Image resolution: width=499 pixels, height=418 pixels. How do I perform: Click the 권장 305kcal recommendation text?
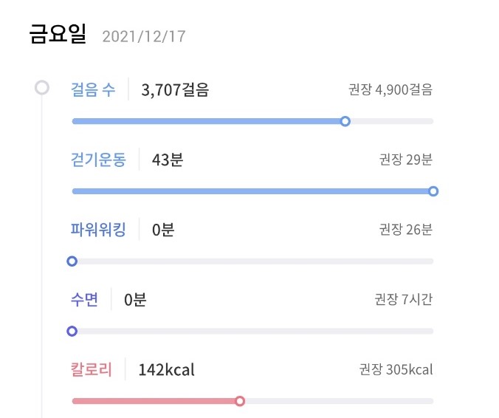click(396, 369)
